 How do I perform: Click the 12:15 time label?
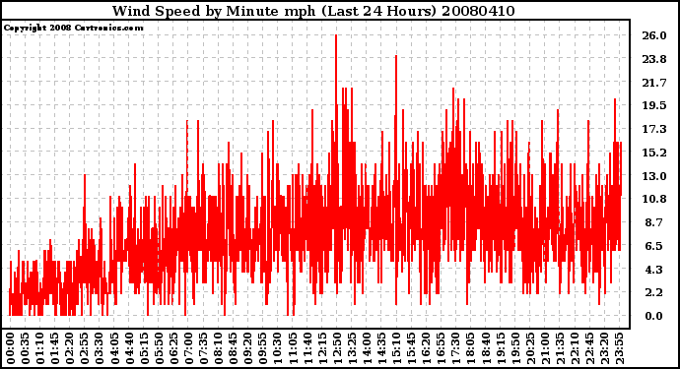[322, 348]
